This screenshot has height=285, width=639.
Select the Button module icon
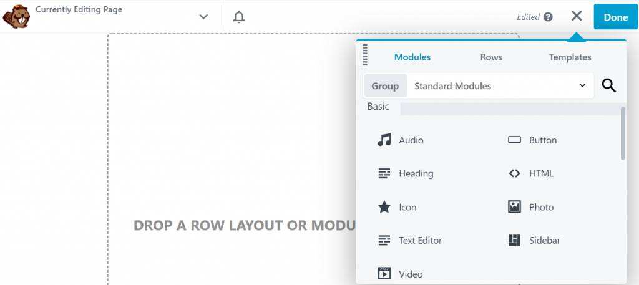click(514, 140)
